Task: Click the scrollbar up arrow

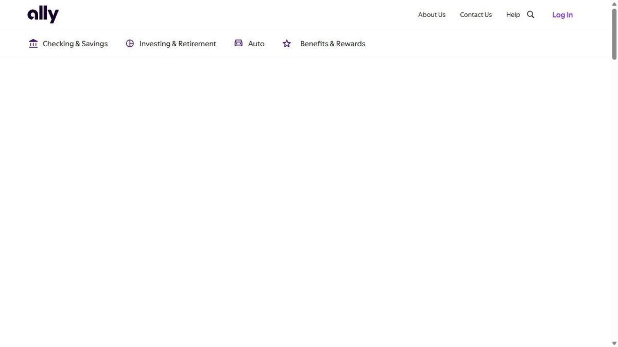Action: coord(614,3)
